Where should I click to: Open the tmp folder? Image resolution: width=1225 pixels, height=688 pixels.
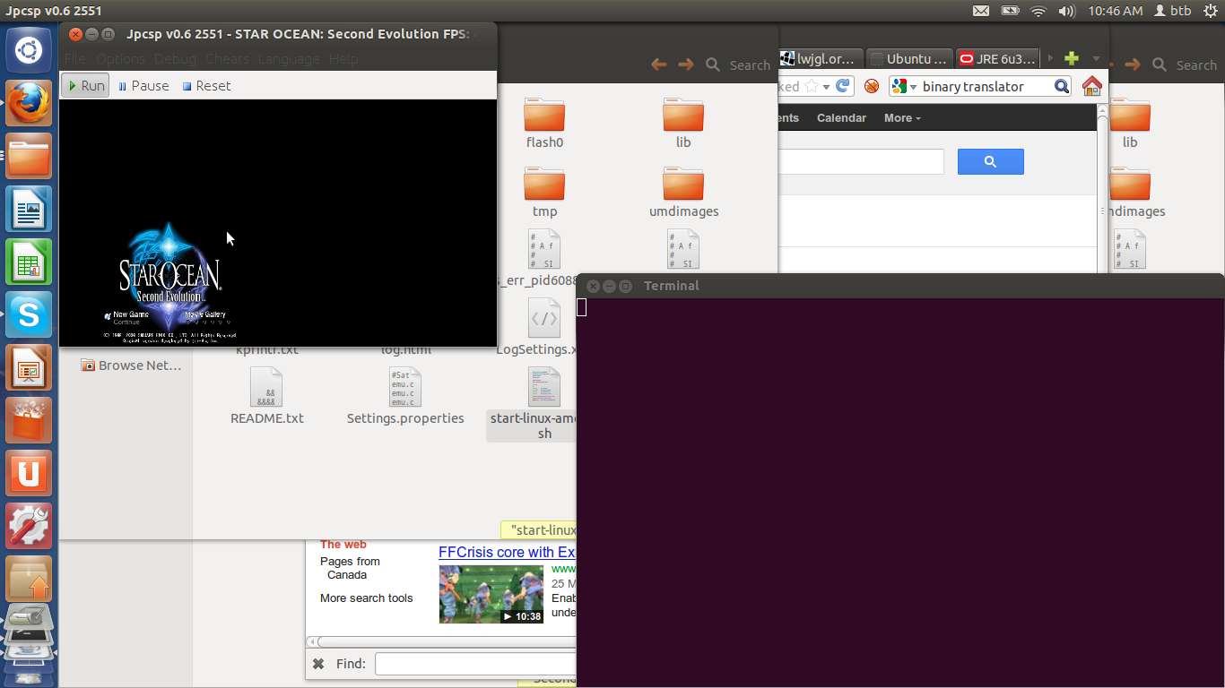tap(544, 192)
